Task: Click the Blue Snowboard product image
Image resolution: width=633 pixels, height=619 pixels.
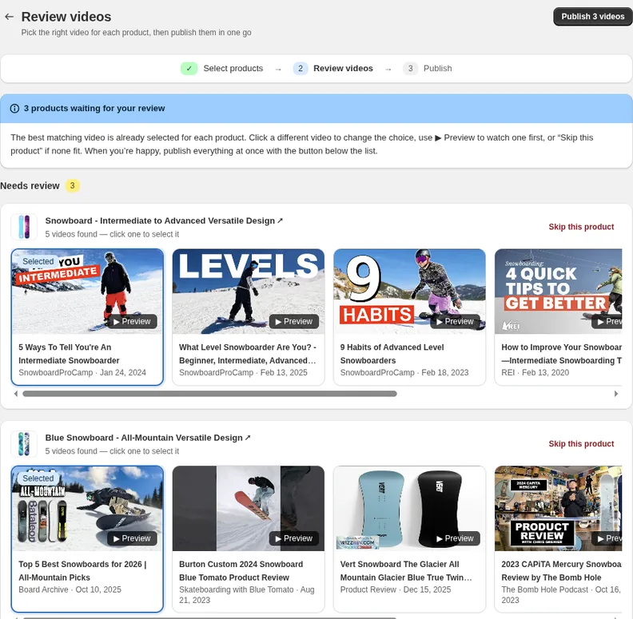Action: [24, 444]
